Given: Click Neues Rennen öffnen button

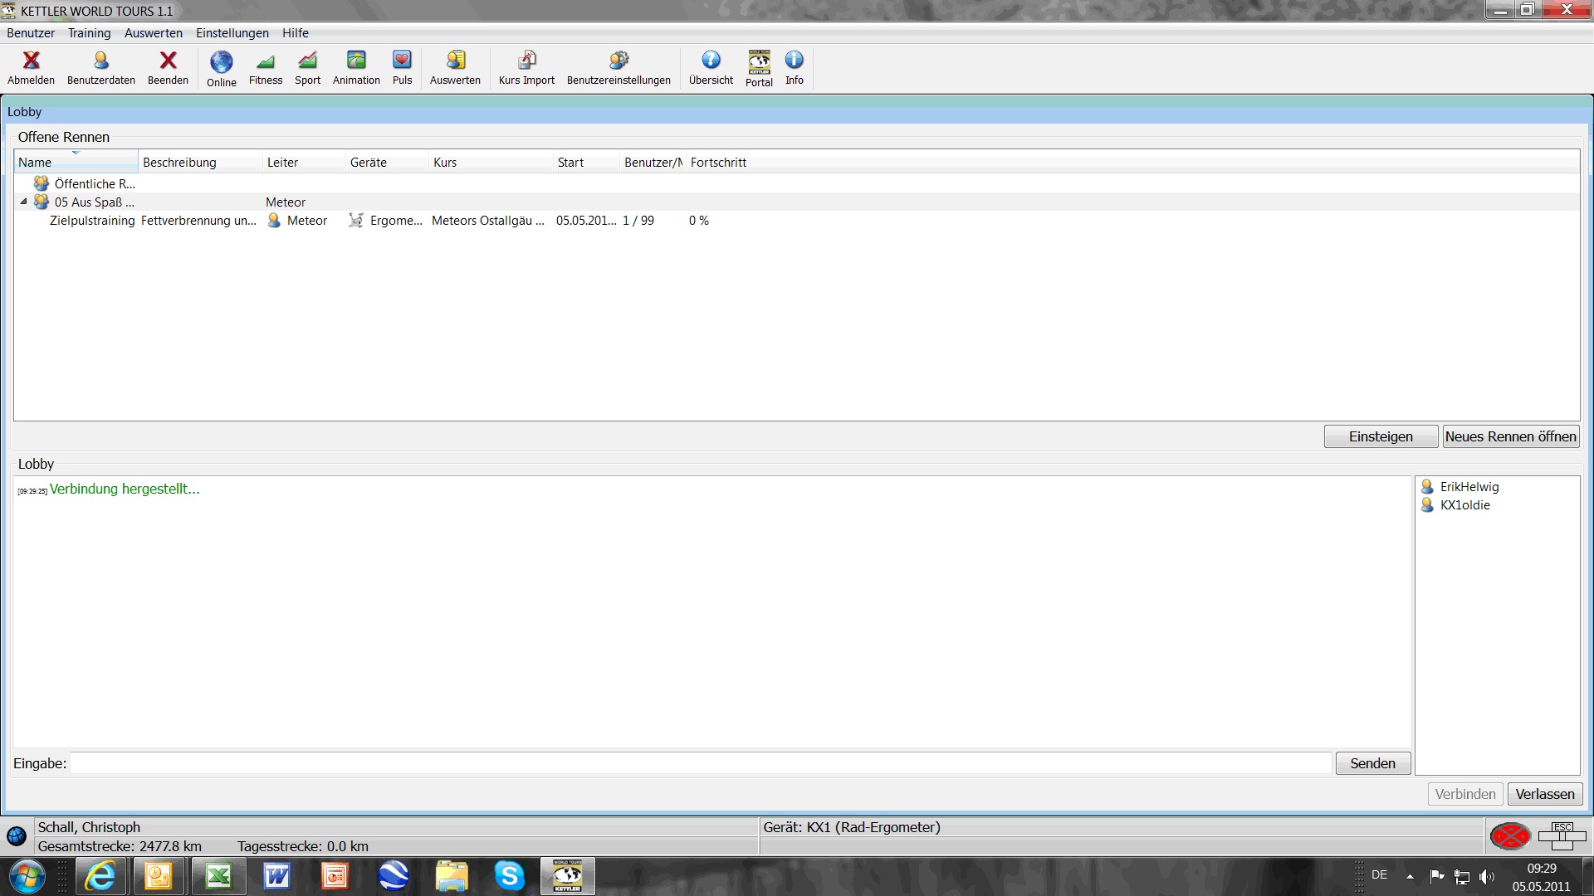Looking at the screenshot, I should 1510,436.
